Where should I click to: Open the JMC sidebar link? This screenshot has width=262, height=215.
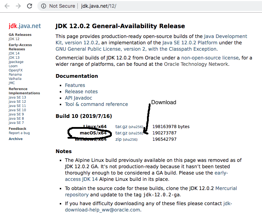(x=12, y=83)
